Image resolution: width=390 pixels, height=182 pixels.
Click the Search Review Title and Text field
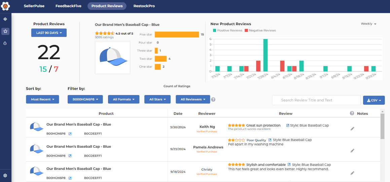[316, 100]
